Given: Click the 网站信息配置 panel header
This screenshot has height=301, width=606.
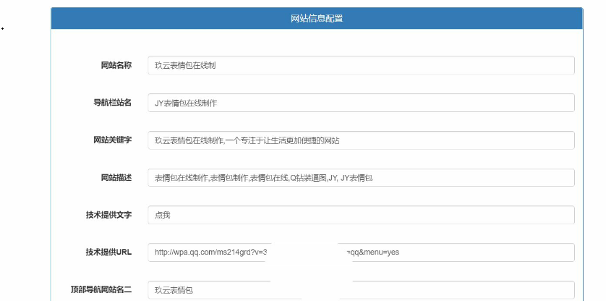Looking at the screenshot, I should [317, 18].
